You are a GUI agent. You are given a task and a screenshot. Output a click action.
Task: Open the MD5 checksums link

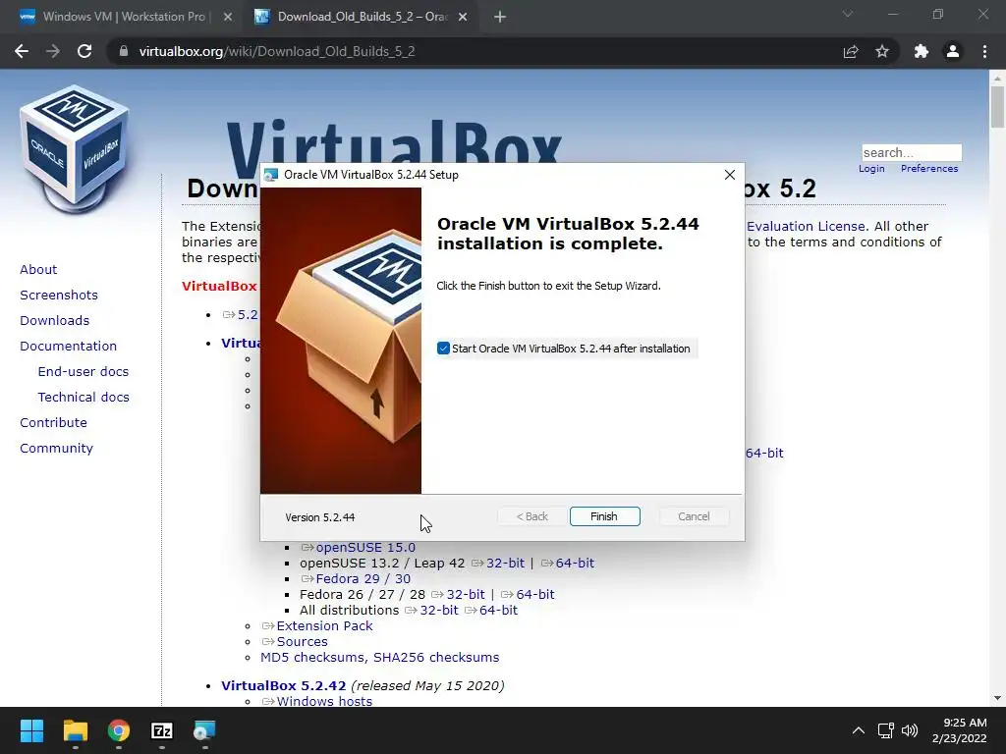coord(313,657)
